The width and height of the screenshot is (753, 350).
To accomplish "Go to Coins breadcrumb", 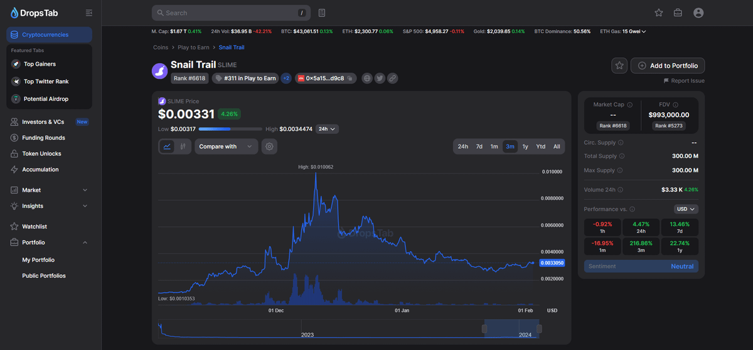I will click(x=161, y=48).
